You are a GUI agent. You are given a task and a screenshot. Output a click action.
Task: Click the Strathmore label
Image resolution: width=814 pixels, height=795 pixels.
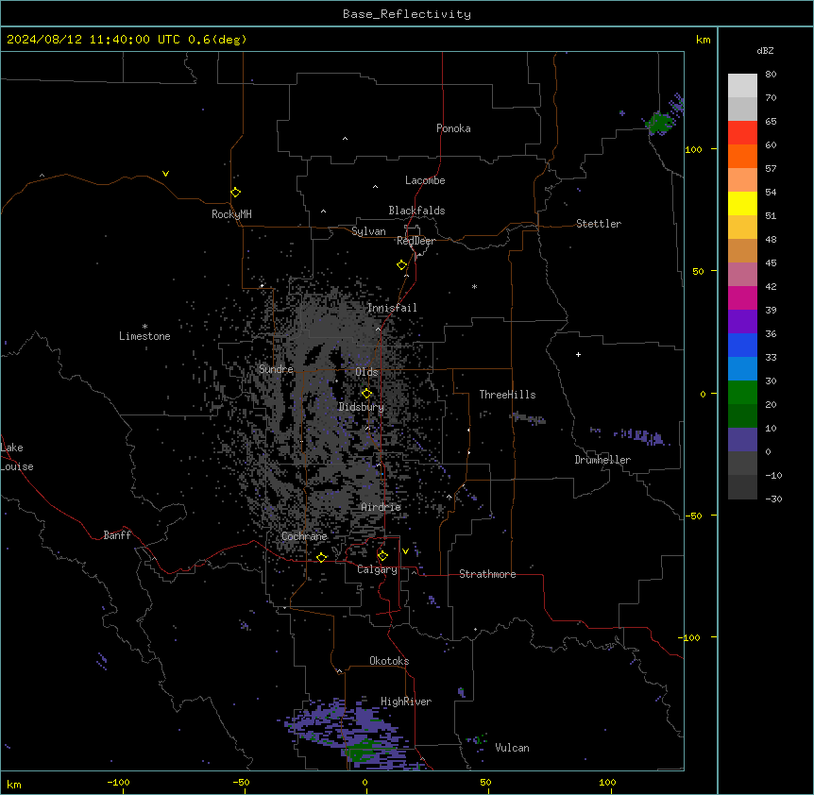[x=487, y=574]
